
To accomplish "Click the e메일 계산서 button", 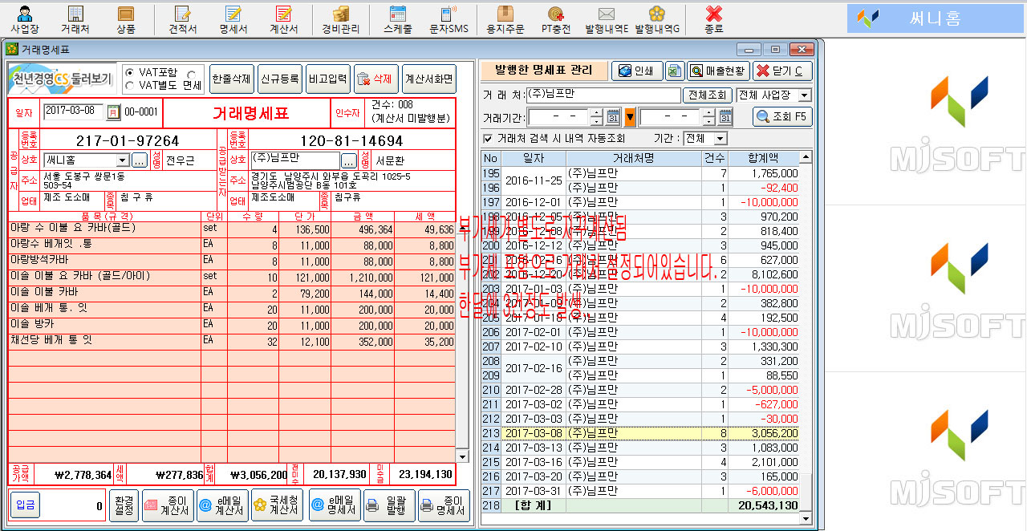I will (x=223, y=505).
